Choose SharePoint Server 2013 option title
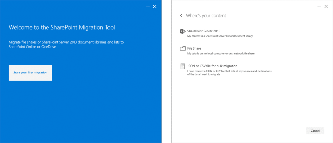This screenshot has width=333, height=143. click(204, 31)
